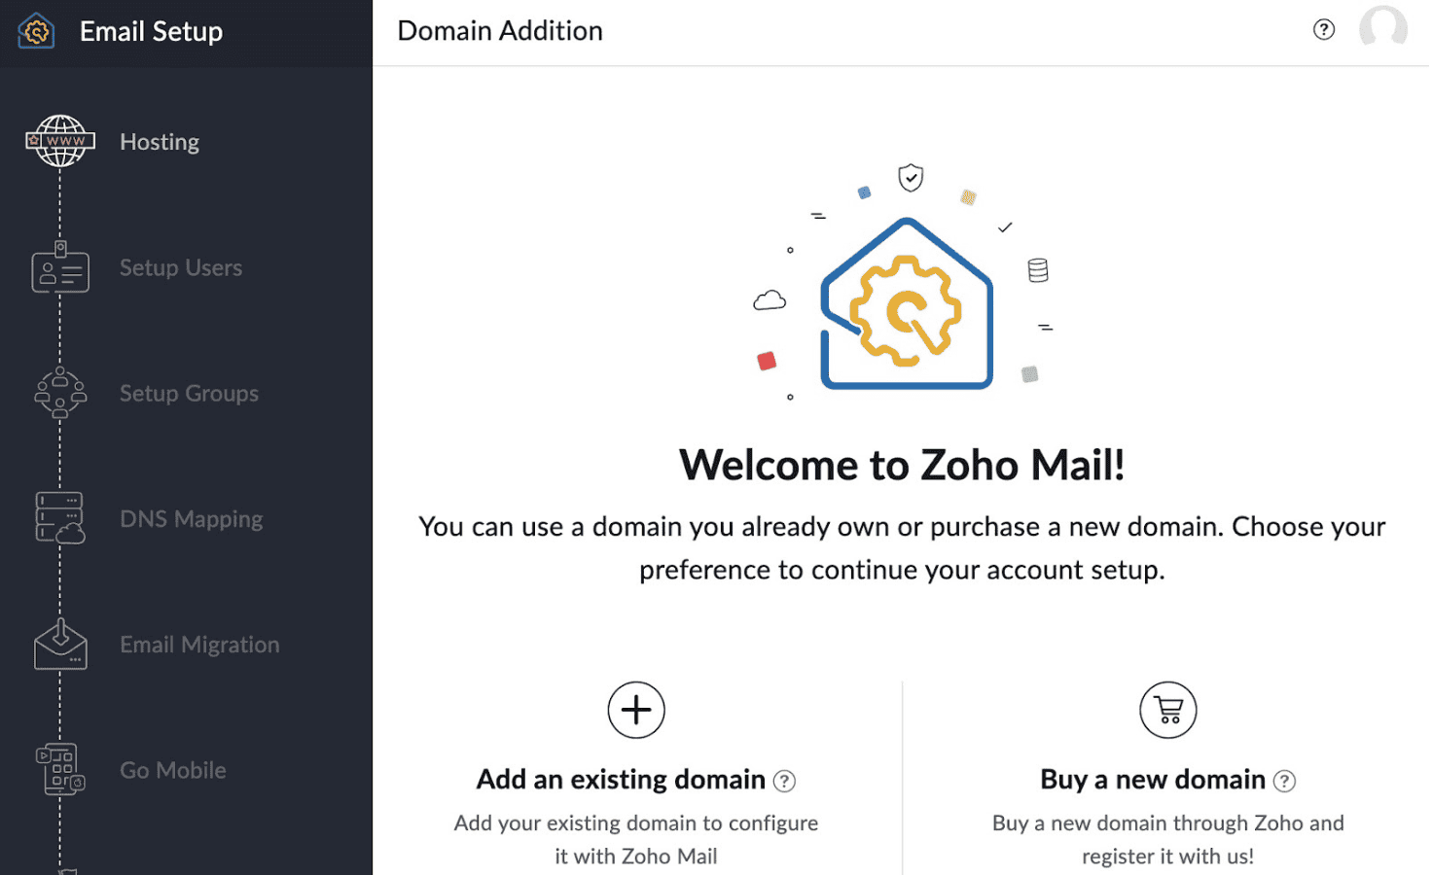This screenshot has height=875, width=1432.
Task: Select Add an existing domain option
Action: tap(621, 779)
